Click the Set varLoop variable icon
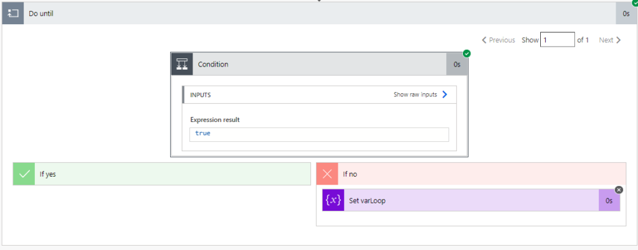638x250 pixels. pos(333,200)
